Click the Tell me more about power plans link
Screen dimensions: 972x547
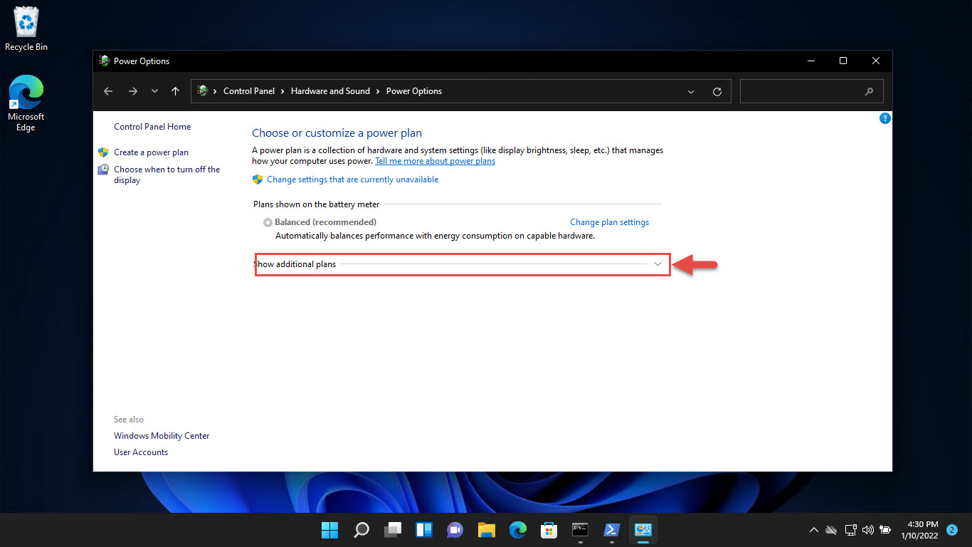tap(435, 160)
